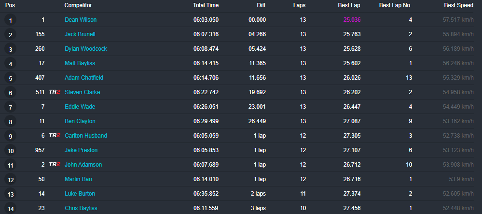Click the purple fastest lap time 25.036
482x214 pixels.
352,20
